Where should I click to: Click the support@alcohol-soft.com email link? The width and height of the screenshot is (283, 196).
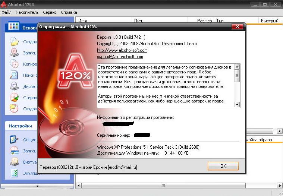tap(120, 57)
